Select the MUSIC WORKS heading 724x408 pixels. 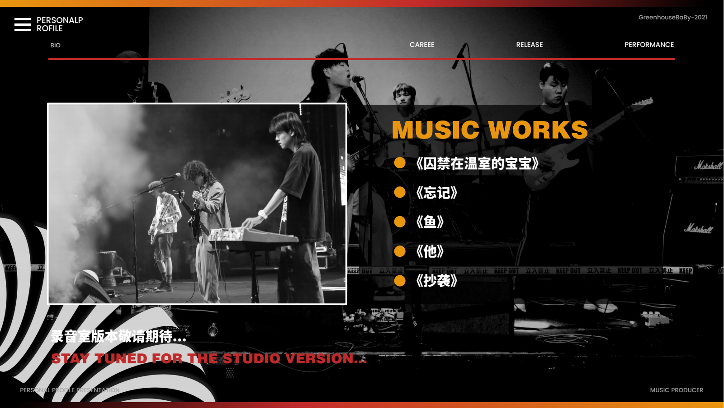click(x=490, y=130)
